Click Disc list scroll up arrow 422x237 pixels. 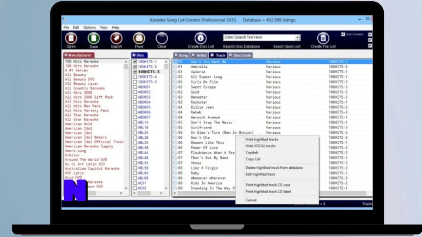click(x=166, y=62)
